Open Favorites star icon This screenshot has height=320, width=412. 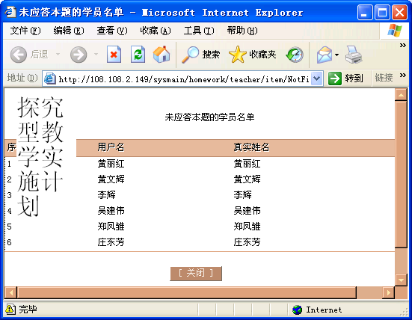pyautogui.click(x=237, y=55)
